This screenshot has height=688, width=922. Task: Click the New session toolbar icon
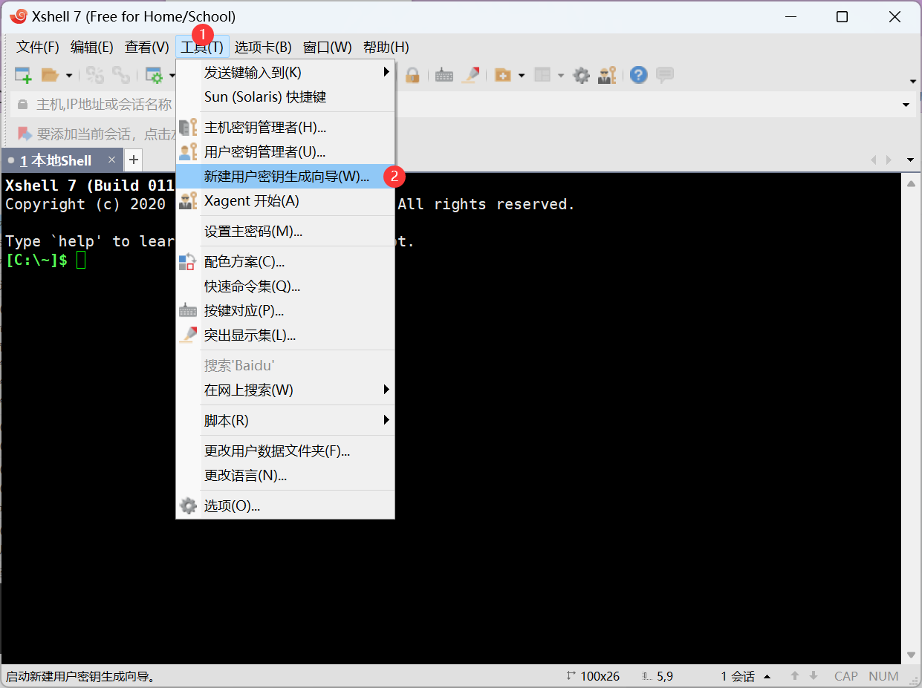(24, 75)
